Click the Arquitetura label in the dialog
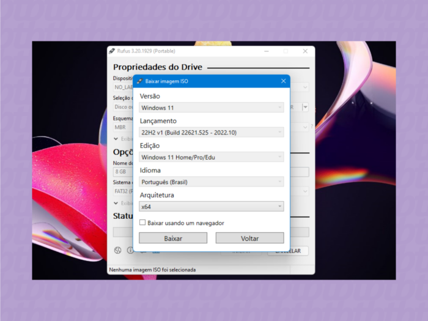Image resolution: width=428 pixels, height=321 pixels. pos(157,195)
